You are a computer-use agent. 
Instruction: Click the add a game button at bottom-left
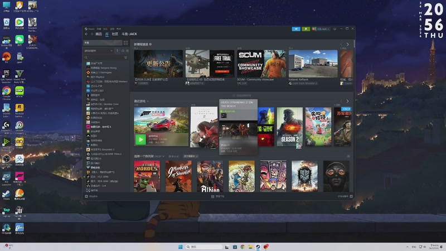pos(91,196)
